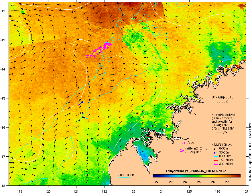Click the latitude axis label -18
This screenshot has width=252, height=194.
coord(3,185)
